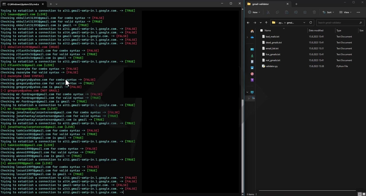Open the Sort dropdown menu

(329, 12)
